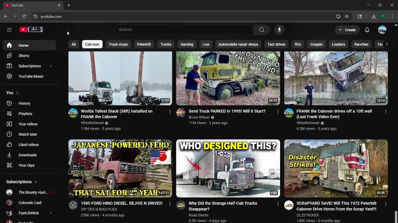Open Downloads in the sidebar

tap(30, 155)
